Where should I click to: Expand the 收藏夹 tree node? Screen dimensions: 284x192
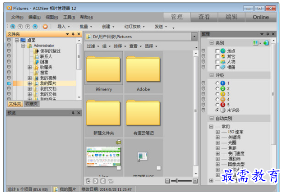pos(30,67)
